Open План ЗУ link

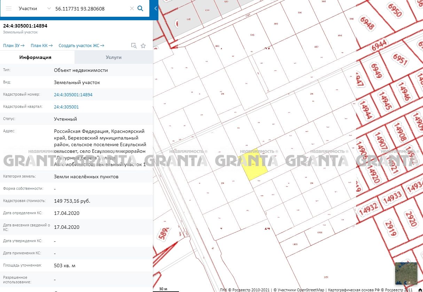pyautogui.click(x=14, y=45)
